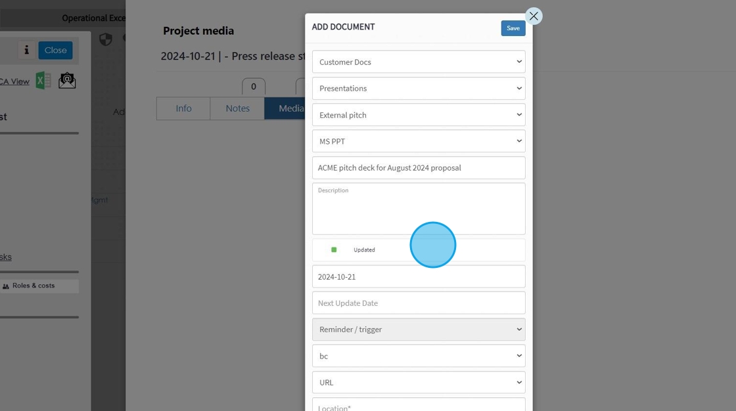The width and height of the screenshot is (736, 411).
Task: Open the email envelope icon
Action: [x=67, y=81]
